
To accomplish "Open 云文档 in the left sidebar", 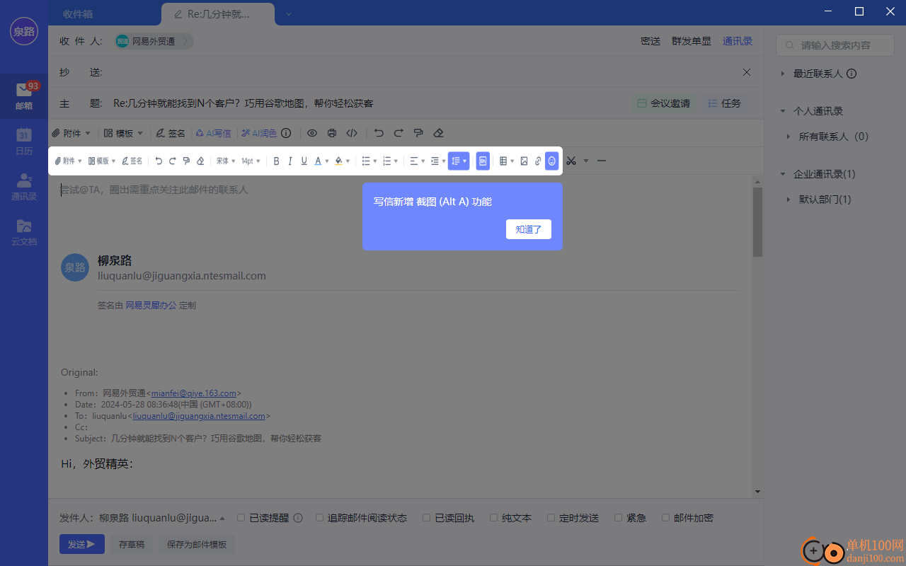I will click(x=24, y=232).
